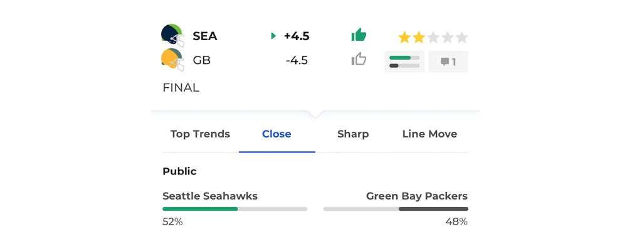Open the comments bubble showing 1
The width and height of the screenshot is (622, 251).
(448, 61)
